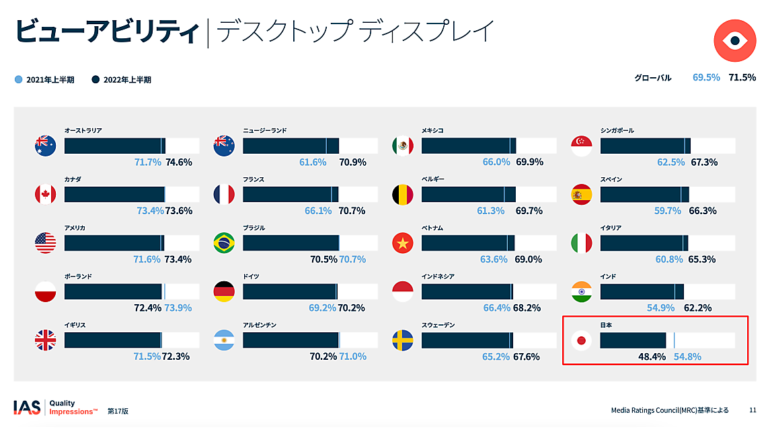768x429 pixels.
Task: Click the Vietnam flag icon
Action: click(403, 243)
